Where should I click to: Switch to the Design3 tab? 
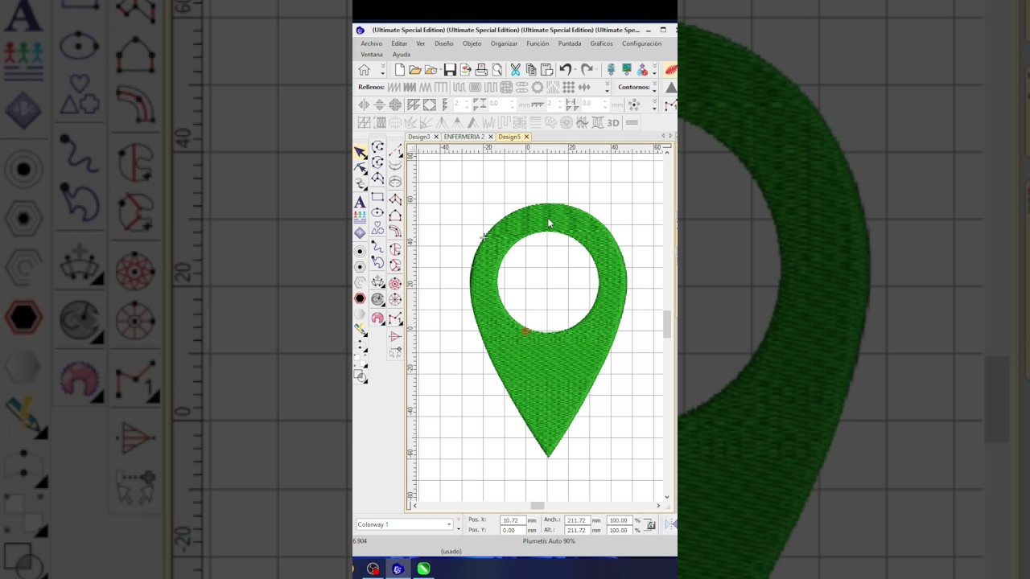tap(418, 137)
